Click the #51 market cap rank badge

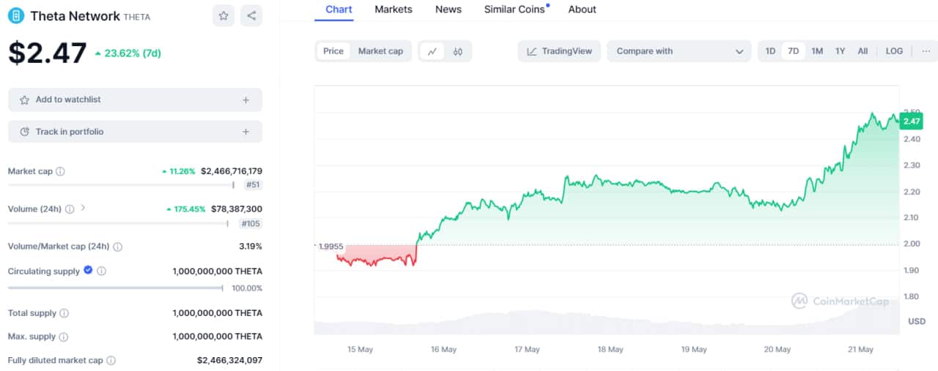[253, 185]
